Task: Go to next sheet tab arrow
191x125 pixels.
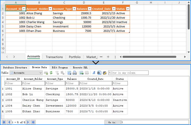Action: click(14, 57)
